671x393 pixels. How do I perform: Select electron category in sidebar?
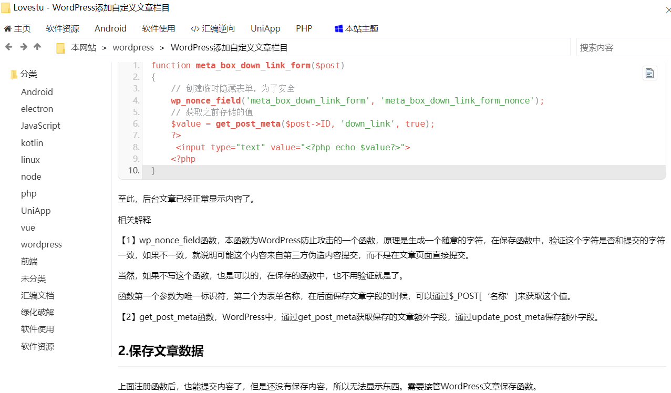click(37, 109)
